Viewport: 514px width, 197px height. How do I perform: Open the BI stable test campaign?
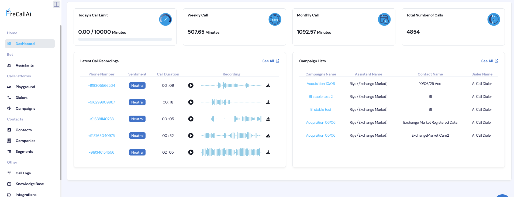[321, 109]
